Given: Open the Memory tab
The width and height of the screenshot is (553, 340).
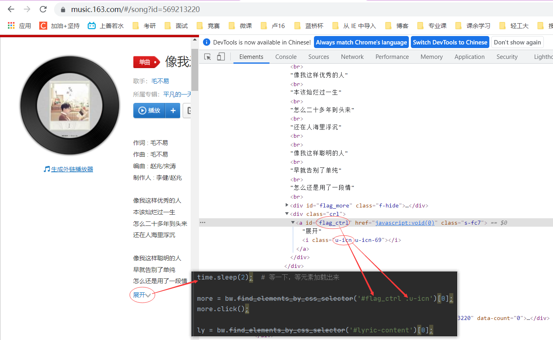Looking at the screenshot, I should (432, 57).
